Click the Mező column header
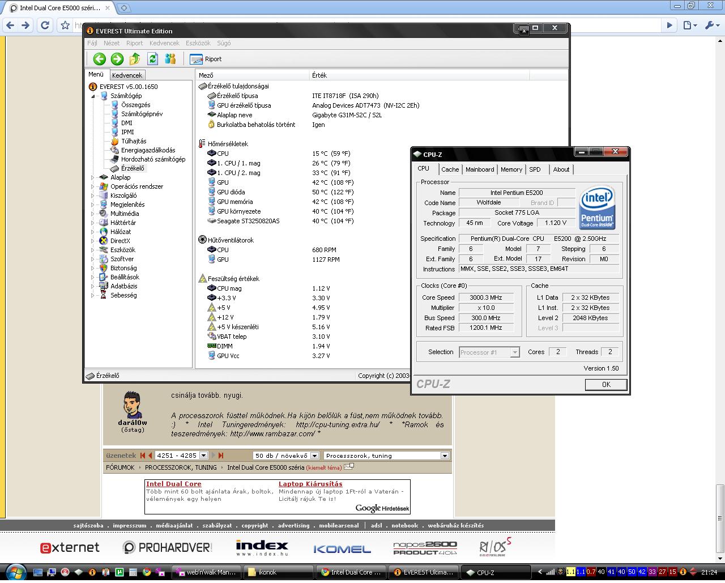 tap(253, 75)
